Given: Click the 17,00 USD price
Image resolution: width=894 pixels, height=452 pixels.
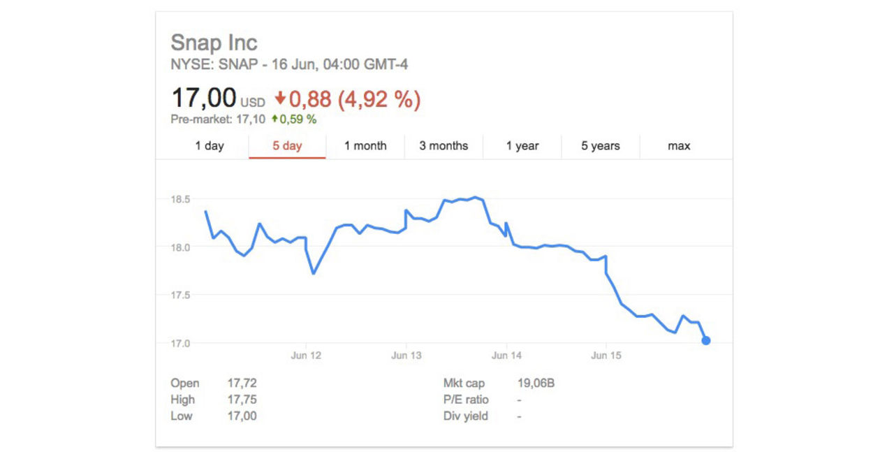Looking at the screenshot, I should pyautogui.click(x=204, y=99).
